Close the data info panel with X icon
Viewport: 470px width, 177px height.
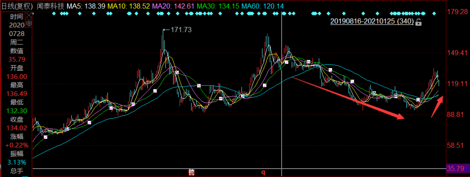click(x=29, y=16)
